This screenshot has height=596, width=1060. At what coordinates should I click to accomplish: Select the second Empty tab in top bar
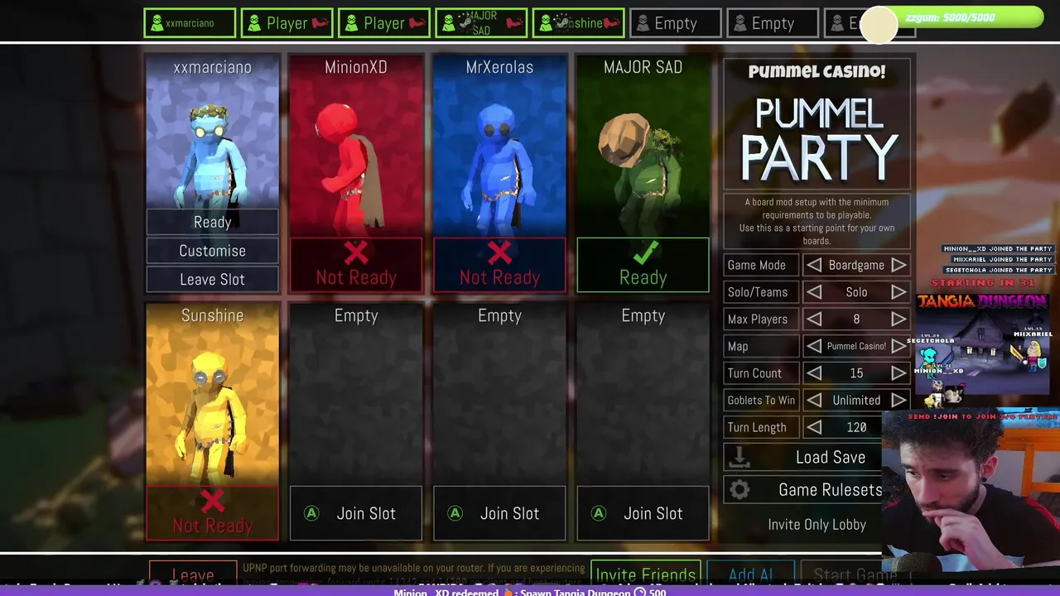[773, 23]
